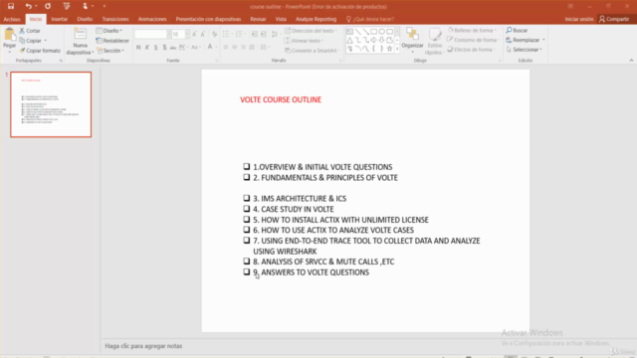Click the bold N button
The width and height of the screenshot is (637, 358).
point(138,48)
